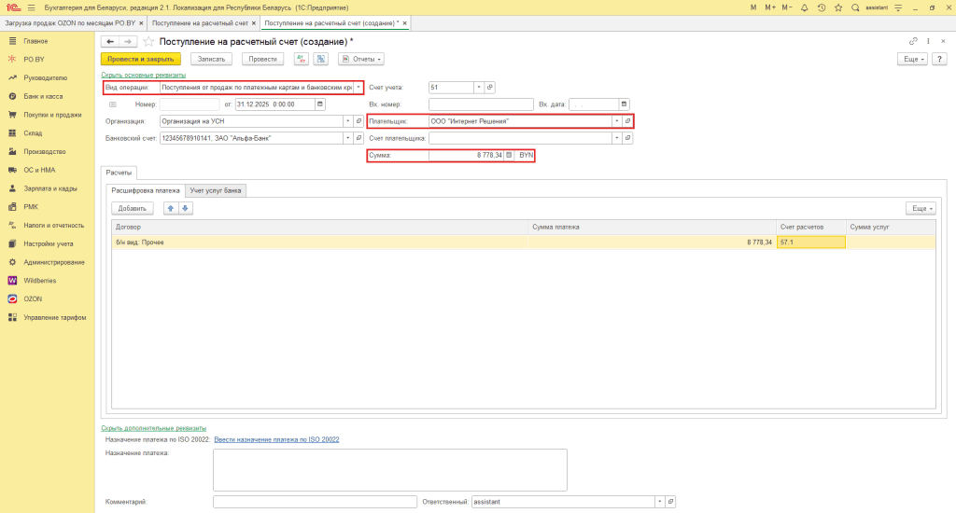Click Назначение платежа text area
956x513 pixels.
(x=390, y=470)
